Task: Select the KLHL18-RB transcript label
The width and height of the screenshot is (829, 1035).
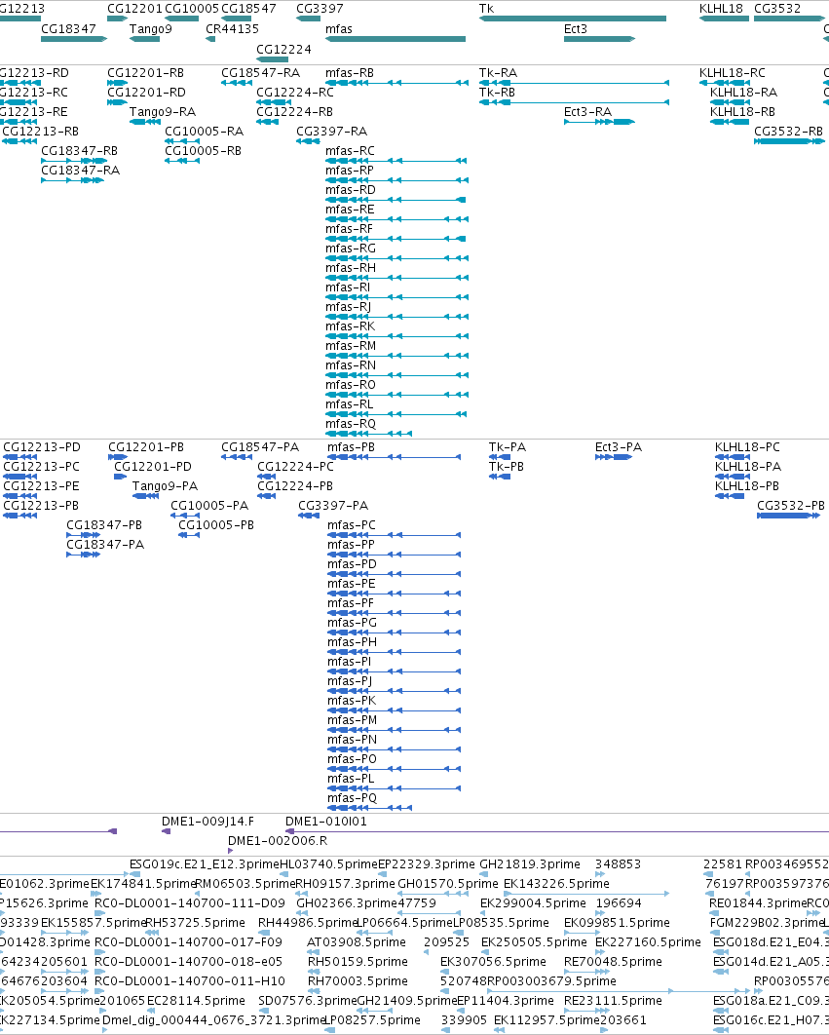Action: point(742,112)
